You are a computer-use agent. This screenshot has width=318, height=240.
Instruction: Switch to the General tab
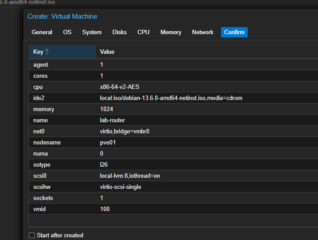(42, 32)
